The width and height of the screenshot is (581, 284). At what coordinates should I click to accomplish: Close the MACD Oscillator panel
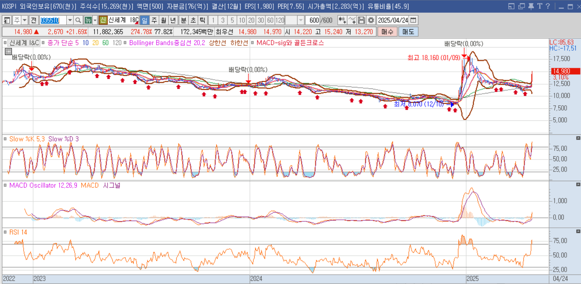[578, 185]
